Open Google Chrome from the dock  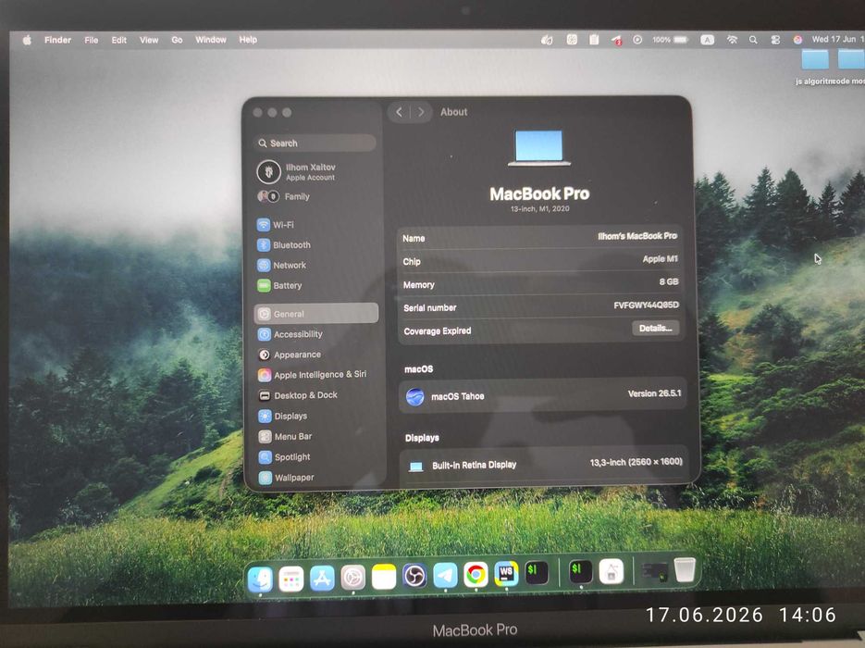pos(476,575)
